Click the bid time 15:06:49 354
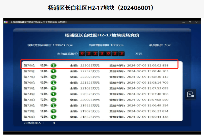Viewport: 204px width, 137px height. pyautogui.click(x=158, y=106)
